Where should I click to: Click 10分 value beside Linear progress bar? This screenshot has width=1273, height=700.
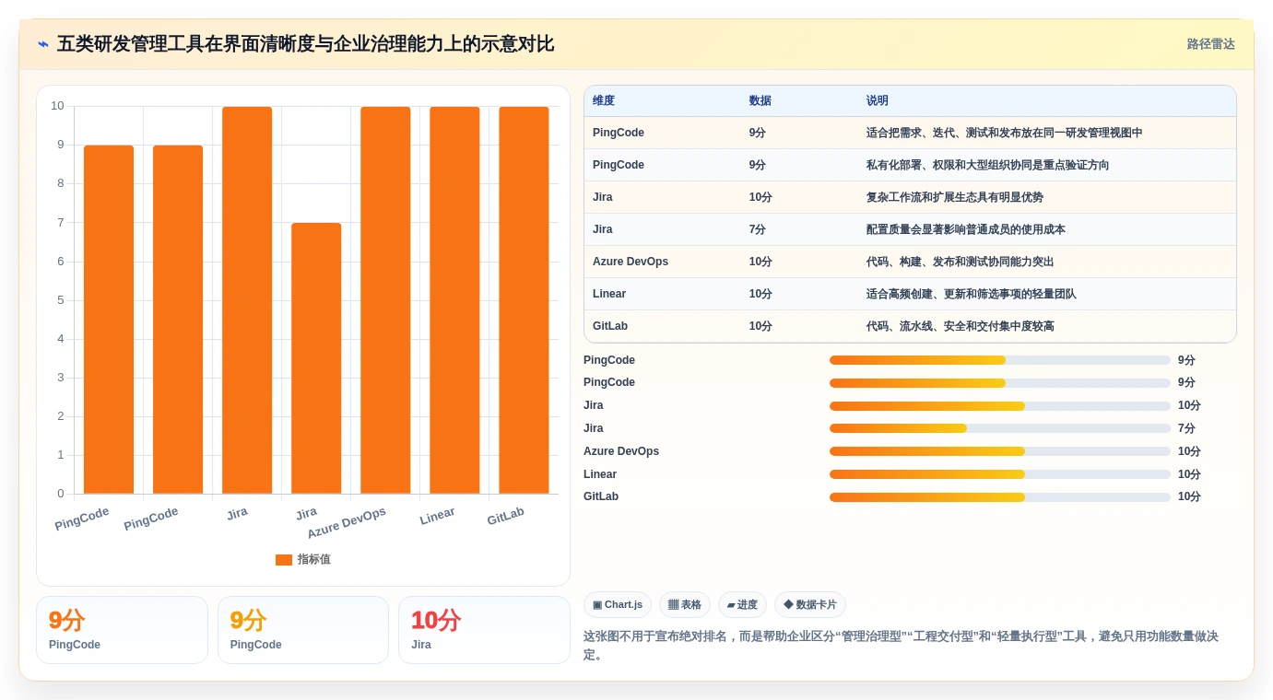[1189, 474]
